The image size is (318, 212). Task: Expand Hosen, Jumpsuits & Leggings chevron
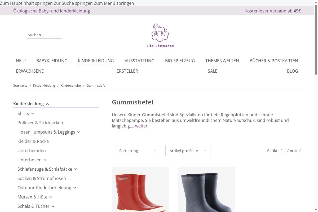click(79, 132)
